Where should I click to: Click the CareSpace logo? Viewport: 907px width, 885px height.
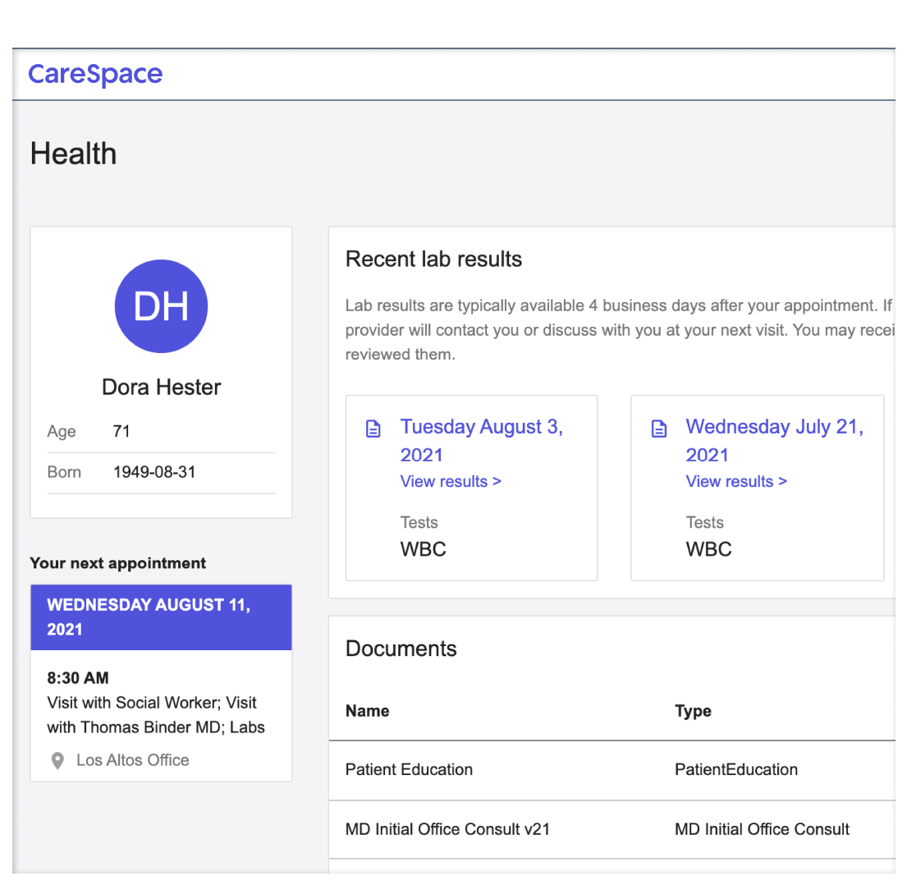(x=95, y=75)
